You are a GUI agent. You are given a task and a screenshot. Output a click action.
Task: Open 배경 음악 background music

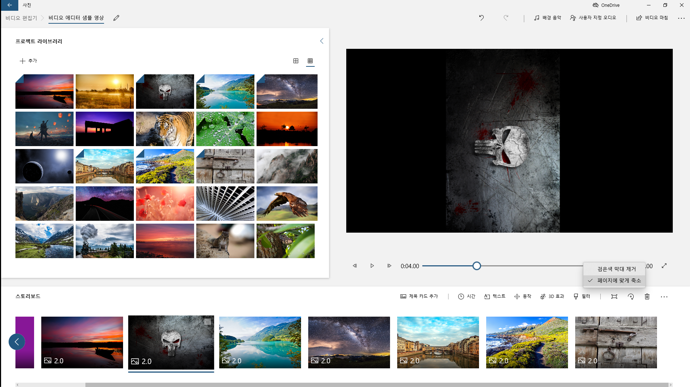(548, 18)
